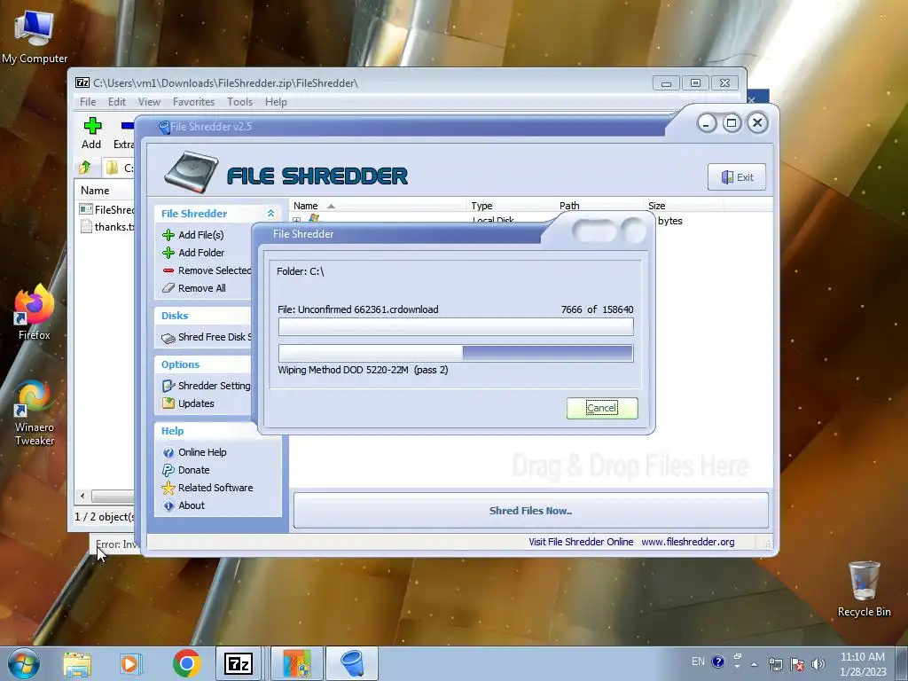Click the Shred Files Now button
Viewport: 908px width, 681px height.
pos(530,510)
